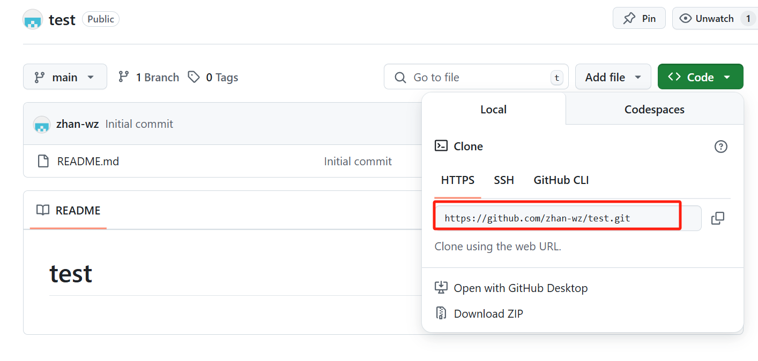The image size is (758, 361).
Task: Expand the Add file dropdown
Action: (x=613, y=77)
